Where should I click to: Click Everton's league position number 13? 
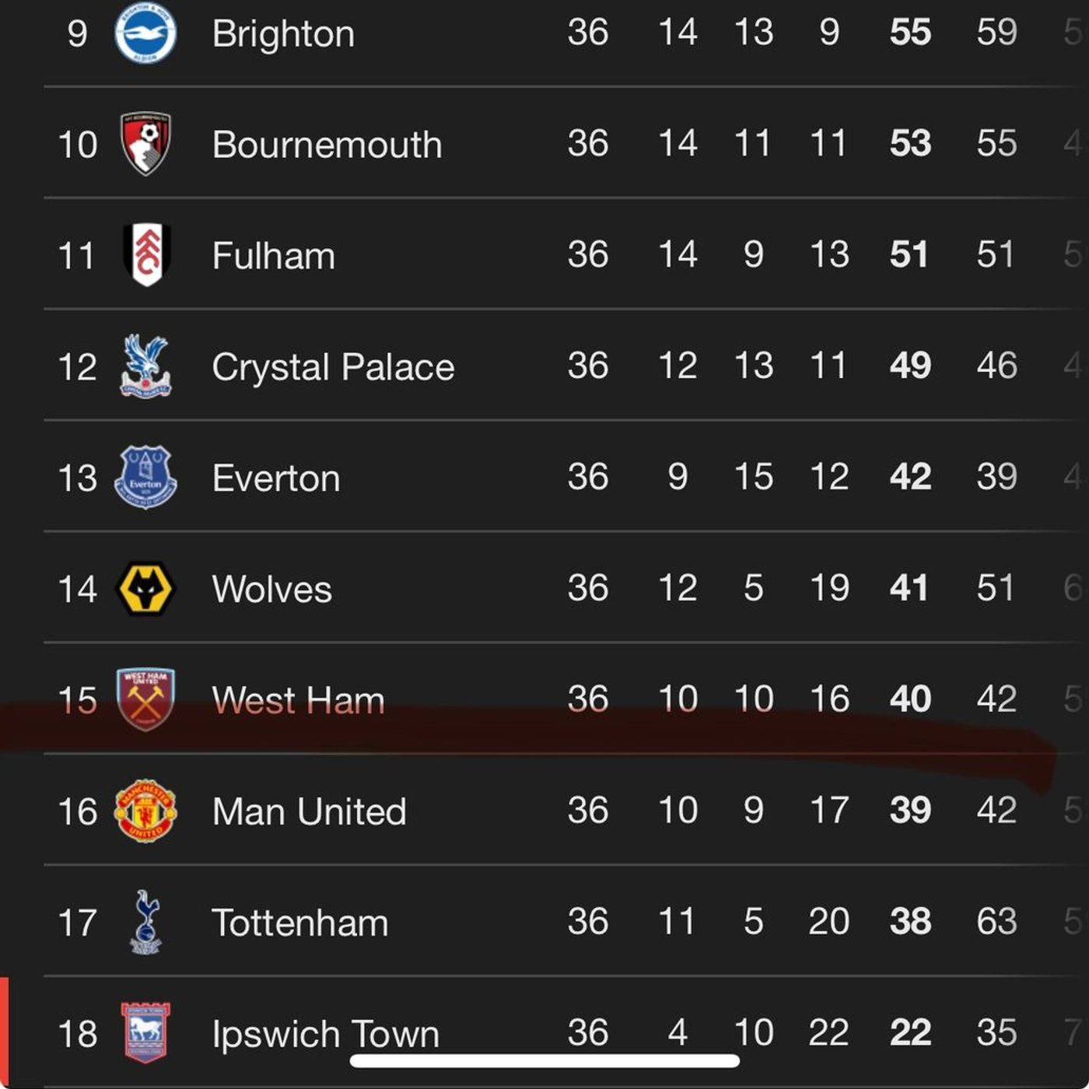click(x=77, y=478)
